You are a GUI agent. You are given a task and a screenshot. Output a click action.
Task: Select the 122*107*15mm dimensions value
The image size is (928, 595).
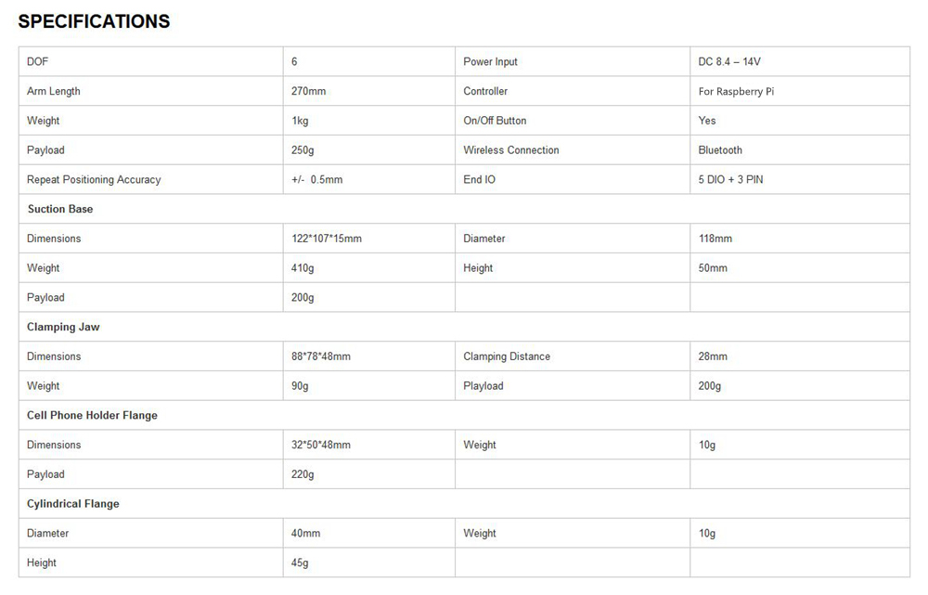point(327,239)
